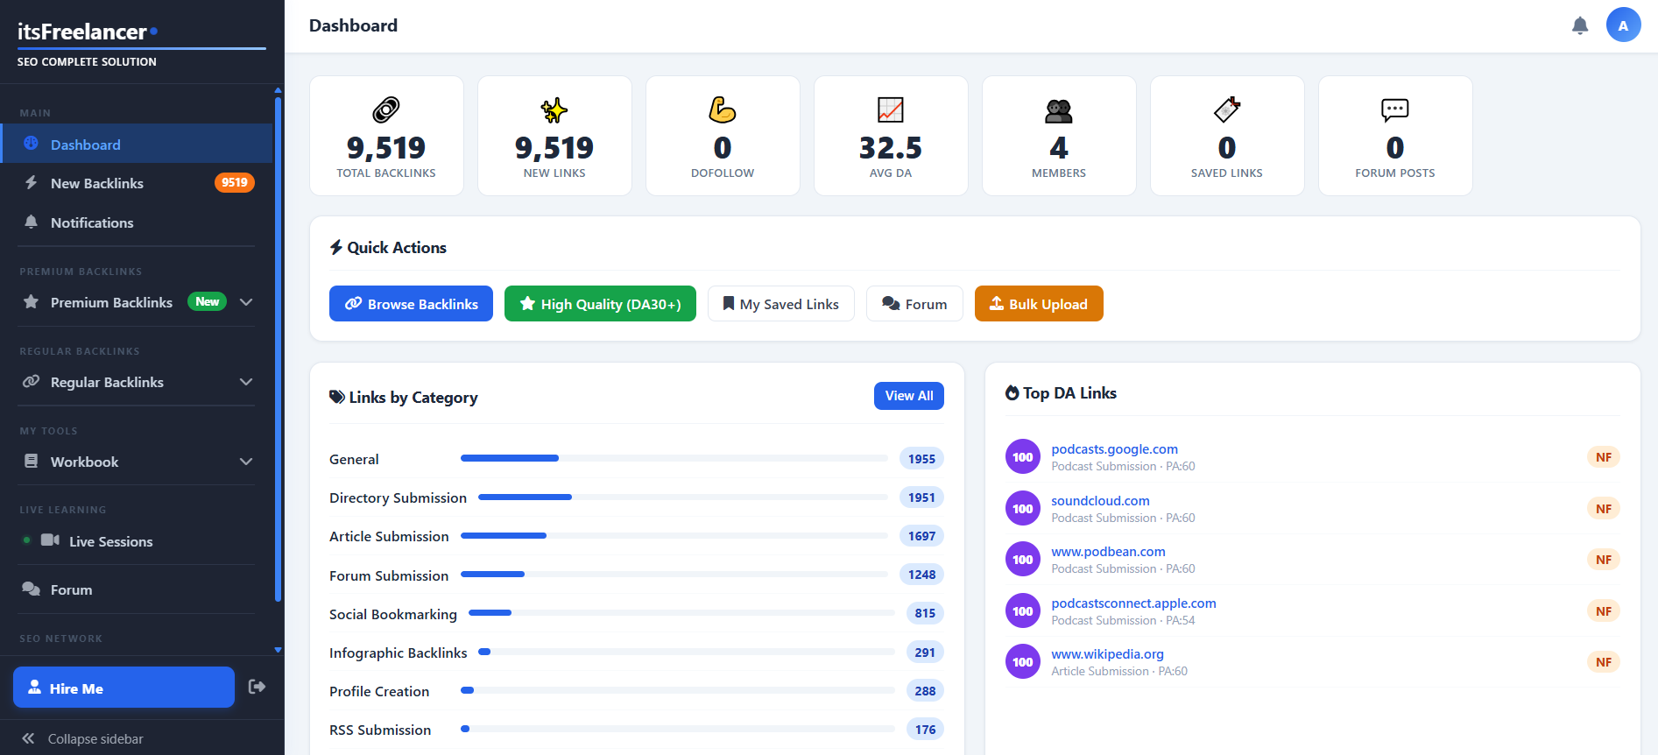Click the 9519 badge on New Backlinks
1658x755 pixels.
pos(235,182)
